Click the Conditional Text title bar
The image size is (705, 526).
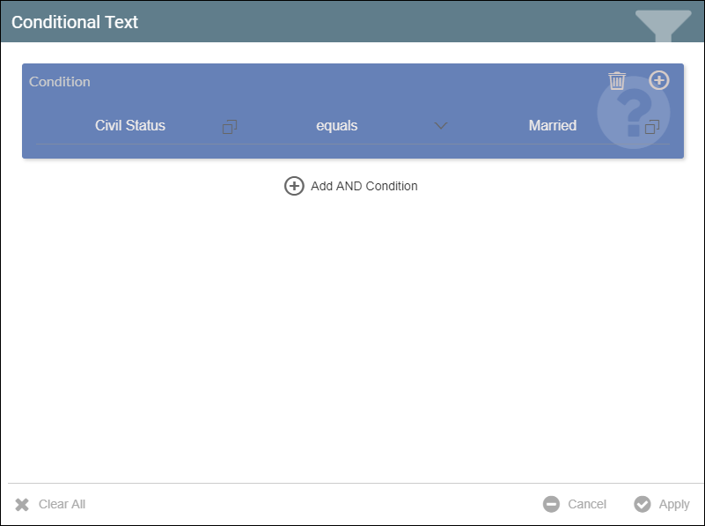tap(75, 22)
